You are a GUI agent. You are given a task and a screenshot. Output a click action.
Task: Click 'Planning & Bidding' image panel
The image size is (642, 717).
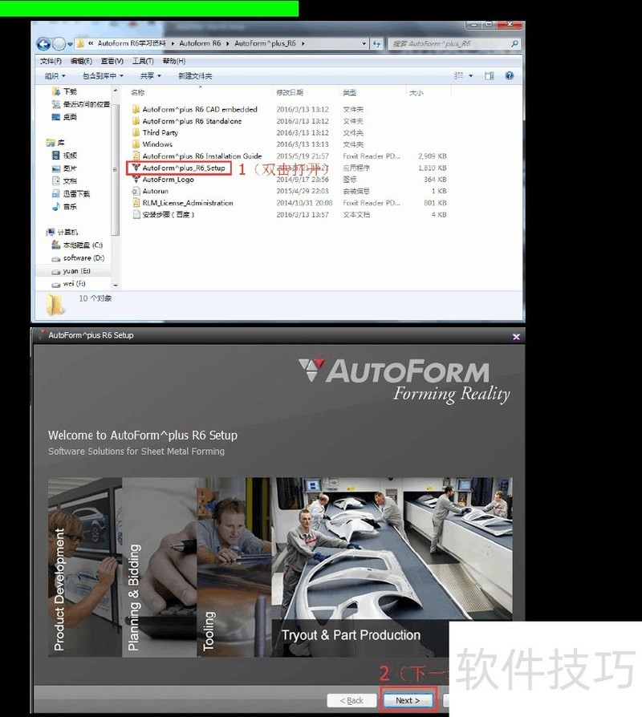(160, 568)
